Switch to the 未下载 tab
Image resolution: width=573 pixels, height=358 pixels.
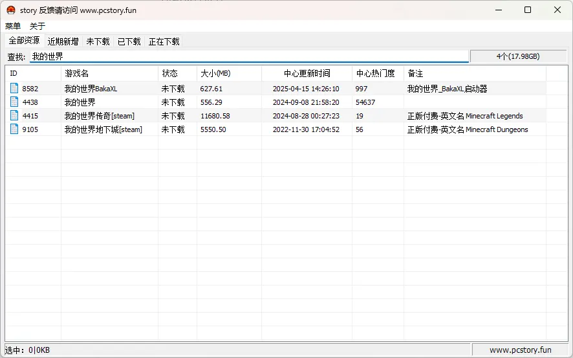pos(98,41)
